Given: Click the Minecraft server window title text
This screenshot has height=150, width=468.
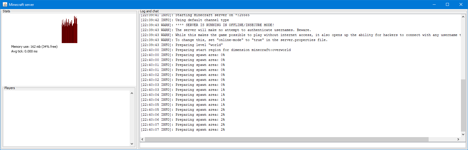Looking at the screenshot, I should tap(21, 5).
